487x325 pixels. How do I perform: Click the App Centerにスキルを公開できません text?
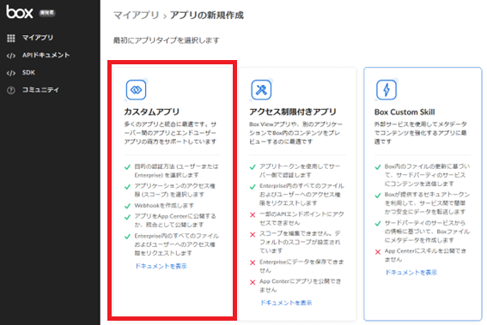pyautogui.click(x=425, y=255)
